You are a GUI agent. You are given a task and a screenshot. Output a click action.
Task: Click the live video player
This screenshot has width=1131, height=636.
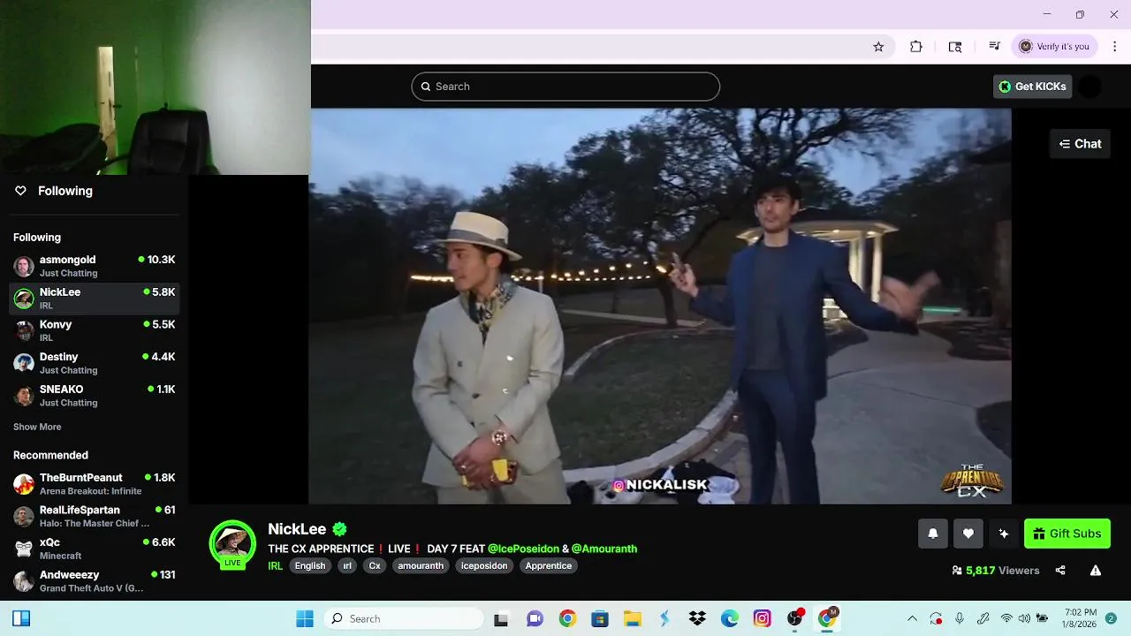tap(660, 306)
